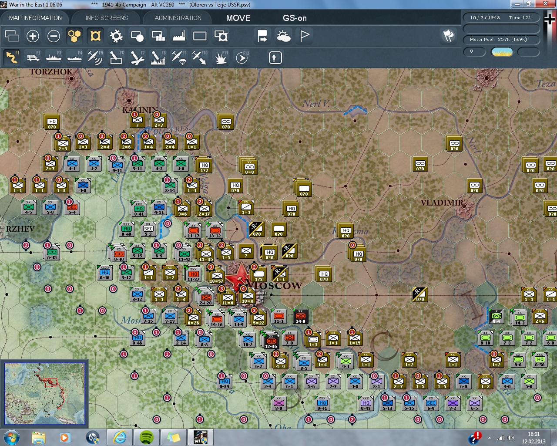Switch to the INFO SCREENS tab
The image size is (557, 446).
(x=107, y=18)
